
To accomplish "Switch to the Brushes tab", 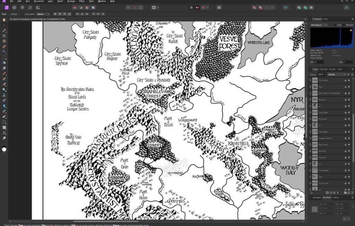I will point(332,69).
